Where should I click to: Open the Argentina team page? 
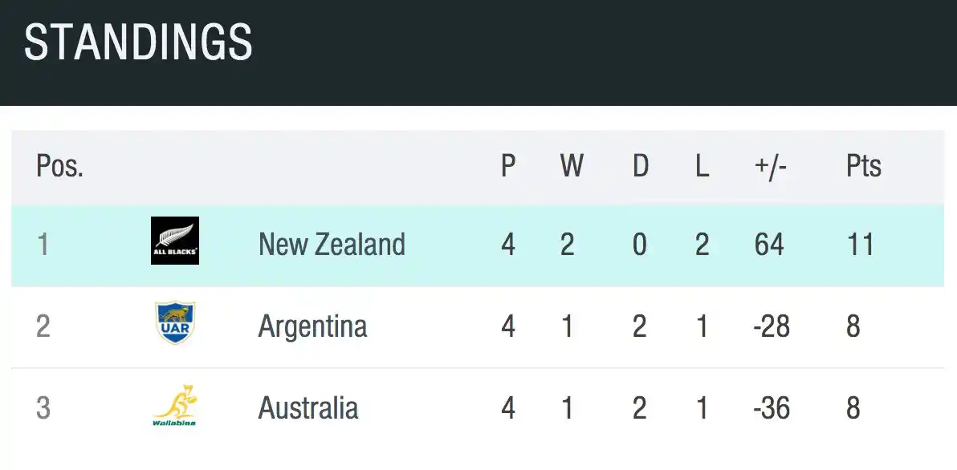pos(312,326)
